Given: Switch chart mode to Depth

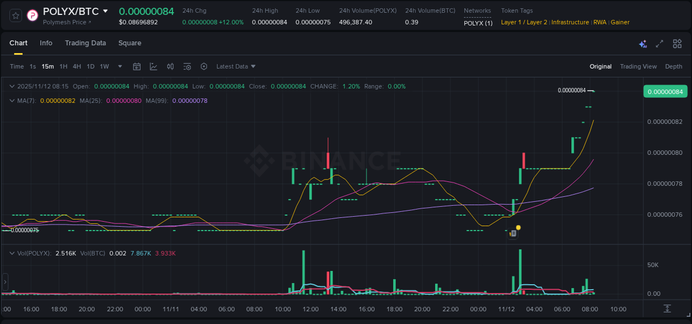Looking at the screenshot, I should point(673,66).
